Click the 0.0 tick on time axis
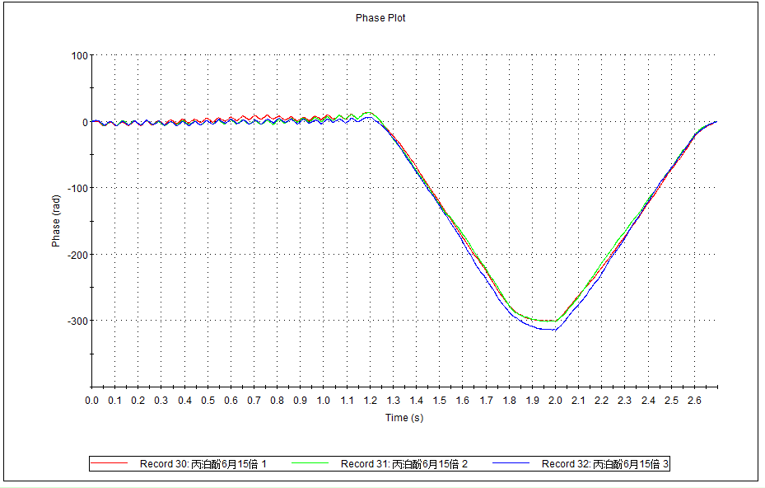 coord(92,401)
